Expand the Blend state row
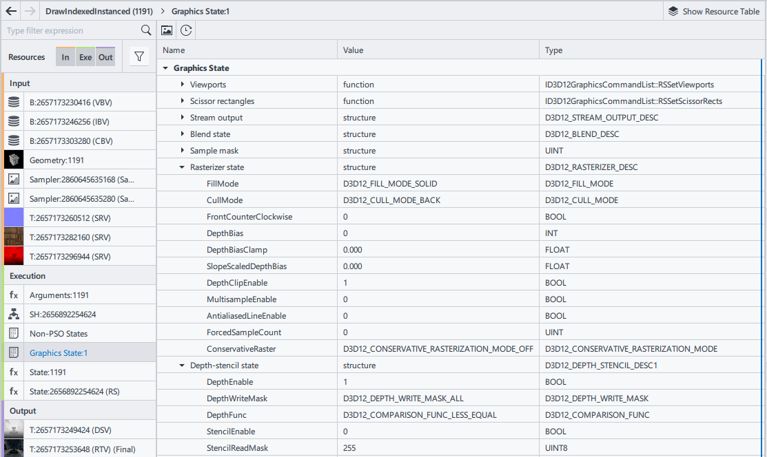 click(183, 134)
